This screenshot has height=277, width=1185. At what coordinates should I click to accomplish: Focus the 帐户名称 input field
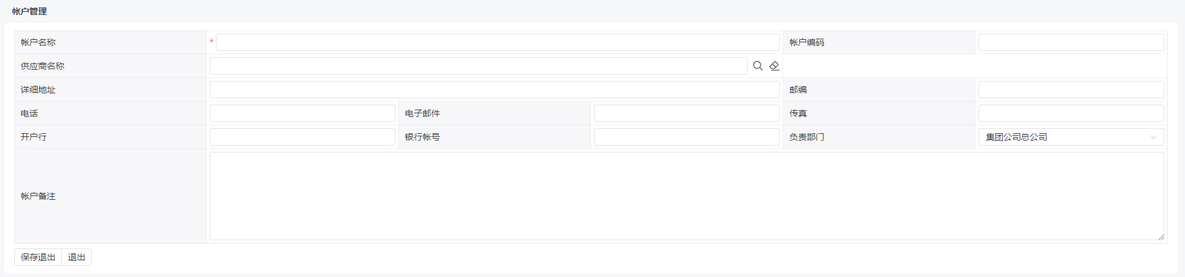point(497,42)
